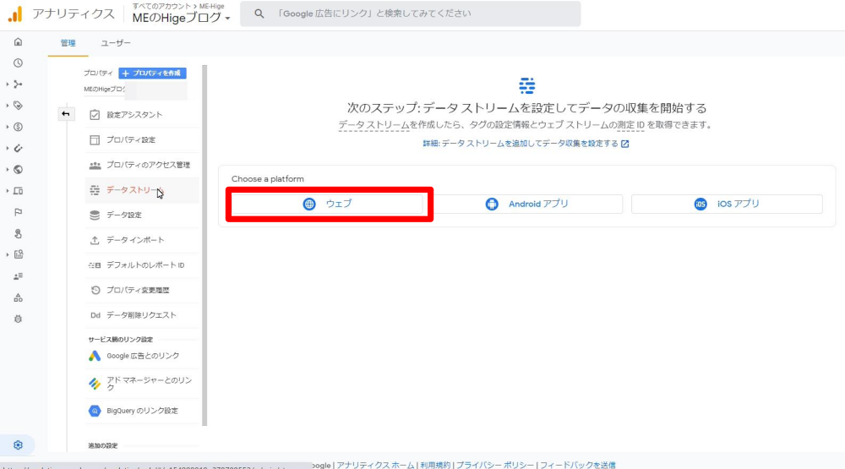Click すべてのアカウント breadcrumb text
This screenshot has width=845, height=469.
tap(161, 7)
